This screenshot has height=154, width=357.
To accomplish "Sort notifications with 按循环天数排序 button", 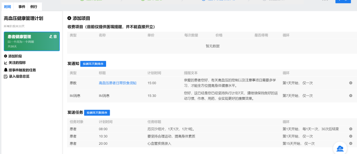I will 93,64.
